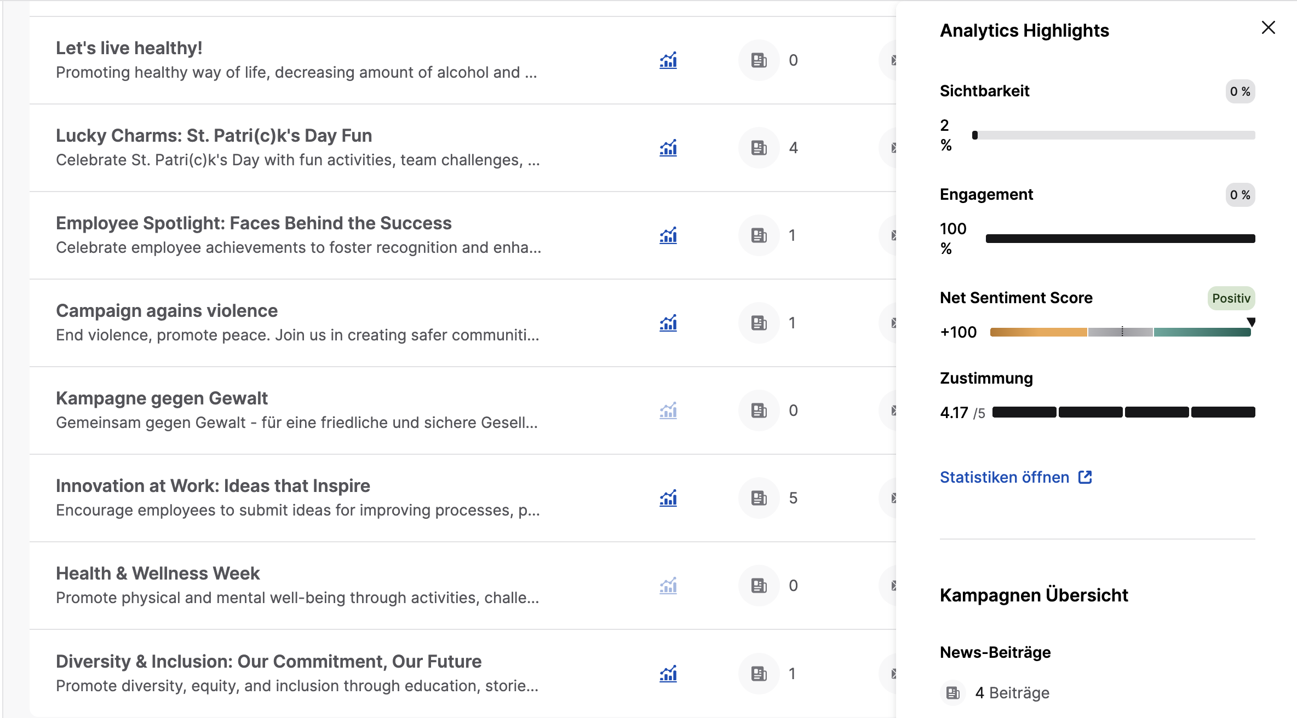Image resolution: width=1297 pixels, height=718 pixels.
Task: Click the +100 sentiment score value
Action: (959, 332)
